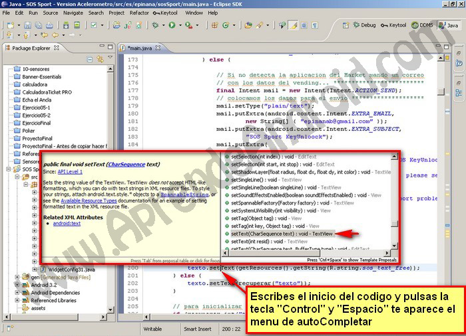
Task: Select CalculadoraTicket PRO project
Action: coord(47,92)
